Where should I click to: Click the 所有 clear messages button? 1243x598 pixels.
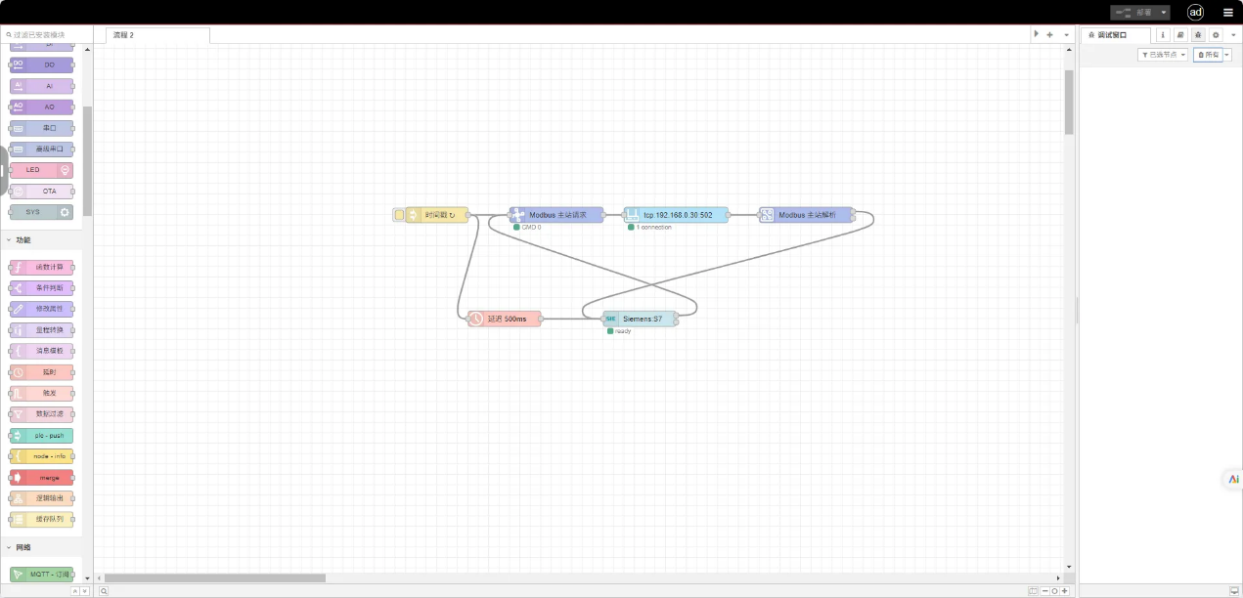point(1208,55)
